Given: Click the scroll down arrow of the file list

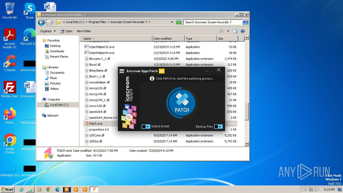Looking at the screenshot, I should point(247,144).
